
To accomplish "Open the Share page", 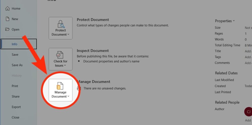I will tap(15, 96).
